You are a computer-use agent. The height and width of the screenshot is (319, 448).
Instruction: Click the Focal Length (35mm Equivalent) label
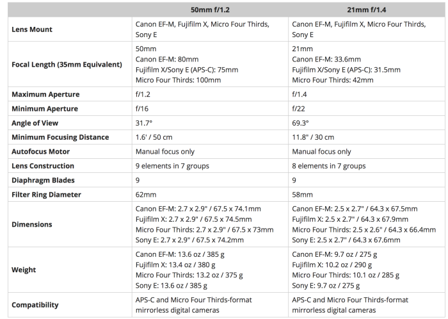click(x=67, y=64)
